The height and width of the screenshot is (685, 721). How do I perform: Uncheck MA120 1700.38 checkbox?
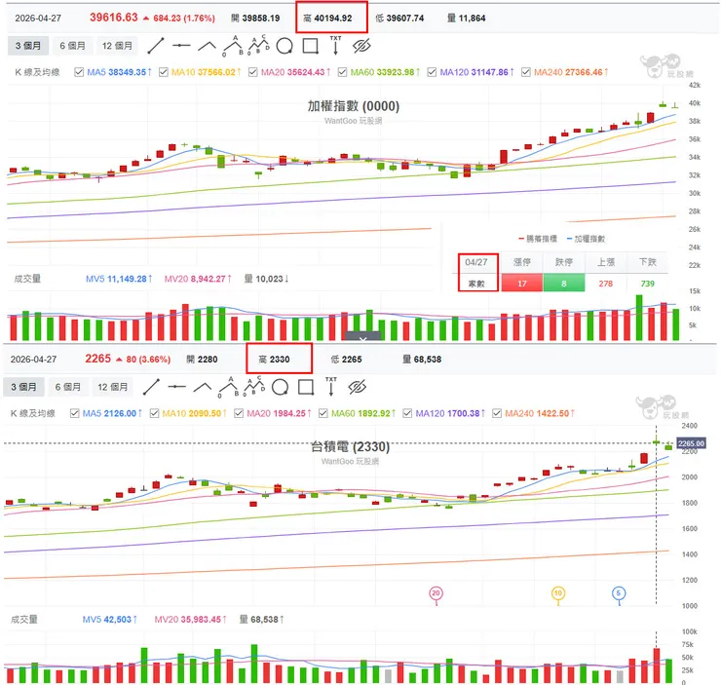click(407, 413)
